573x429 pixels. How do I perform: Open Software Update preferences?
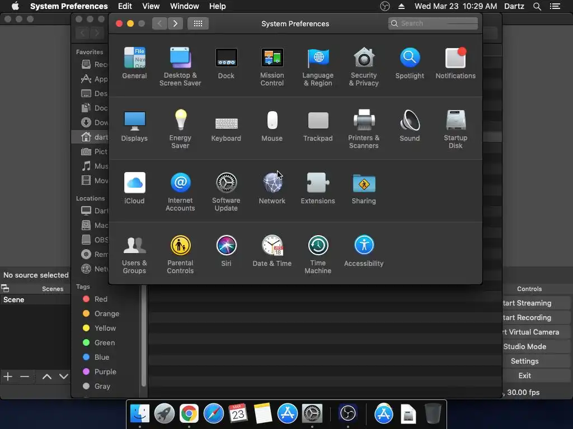226,192
